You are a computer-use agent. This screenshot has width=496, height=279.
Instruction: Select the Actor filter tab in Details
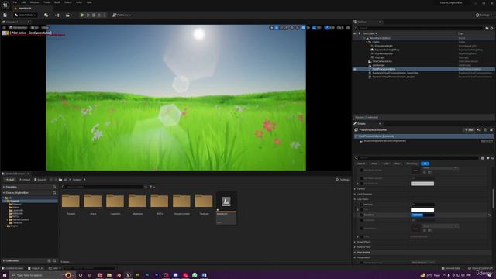click(x=374, y=164)
